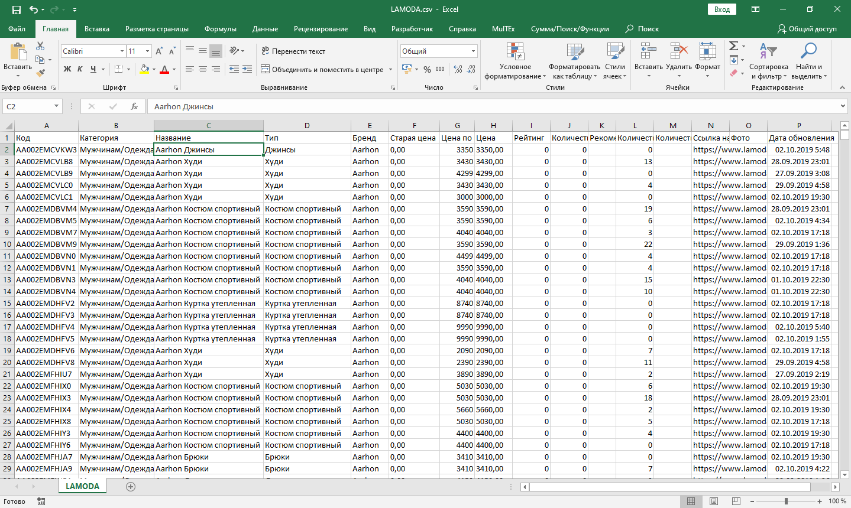Click the Удалить delete cells icon
851x508 pixels.
[678, 52]
